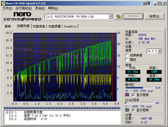
Task: Click the teal CPU usage color swatch
Action: coord(127,110)
